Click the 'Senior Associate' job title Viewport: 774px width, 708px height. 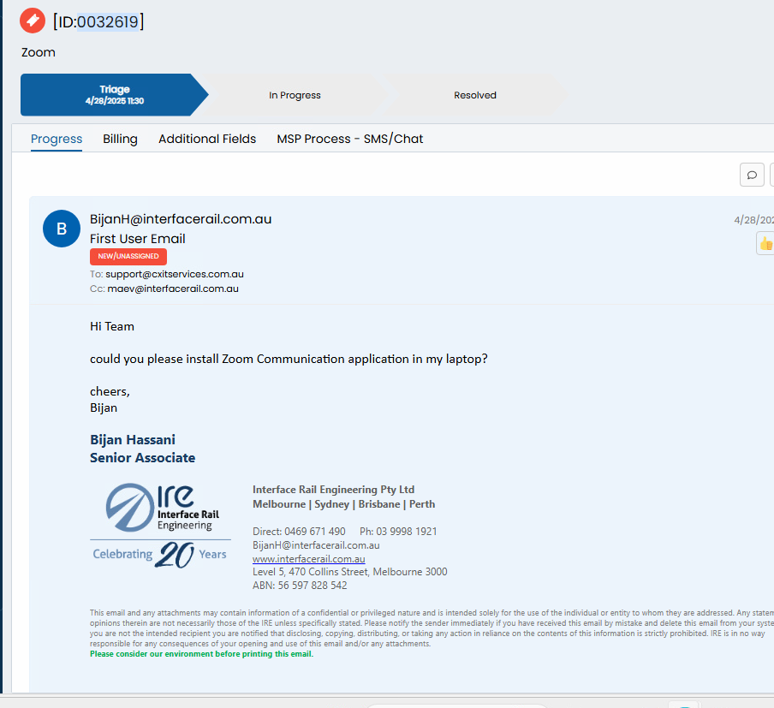pos(143,458)
